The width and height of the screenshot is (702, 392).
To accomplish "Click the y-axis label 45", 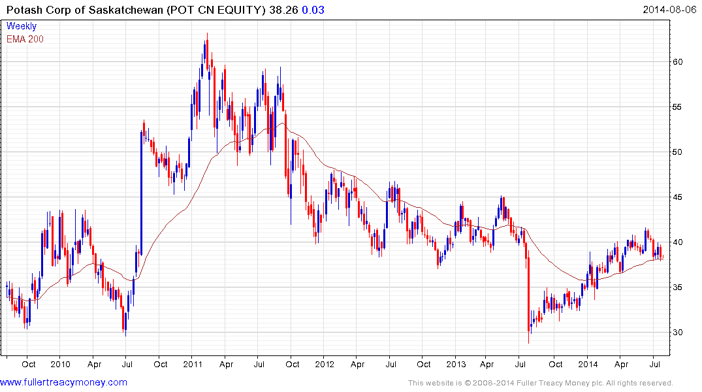I will click(x=678, y=197).
